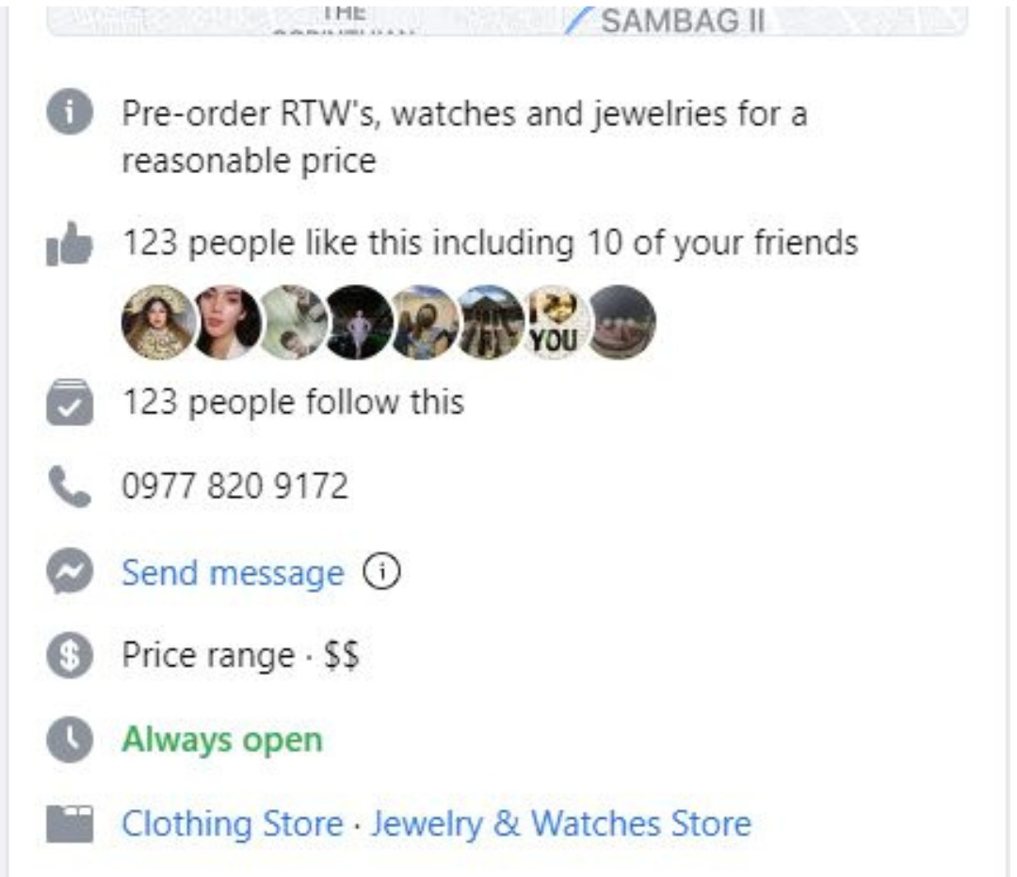Click the phone number 0977 820 9172

235,487
